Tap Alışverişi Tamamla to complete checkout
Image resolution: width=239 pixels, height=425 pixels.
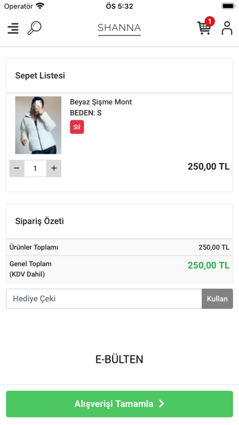point(120,404)
